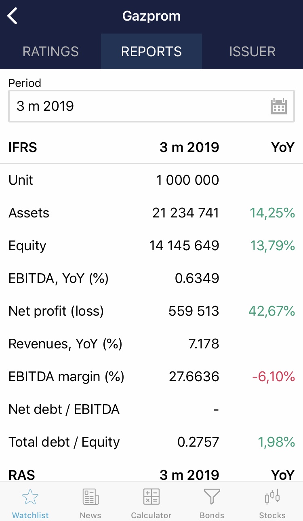This screenshot has height=521, width=303.
Task: Tap the Bonds funnel icon
Action: pyautogui.click(x=212, y=497)
